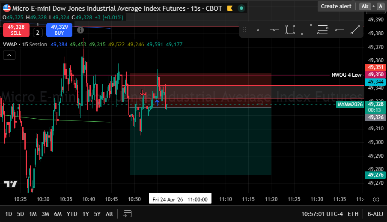Viewport: 387px width, 222px height.
Task: Click the VWAP value 49,591
Action: [155, 45]
